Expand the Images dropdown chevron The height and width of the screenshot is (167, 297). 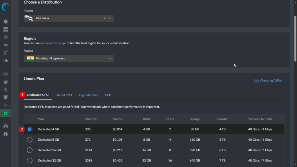(110, 18)
